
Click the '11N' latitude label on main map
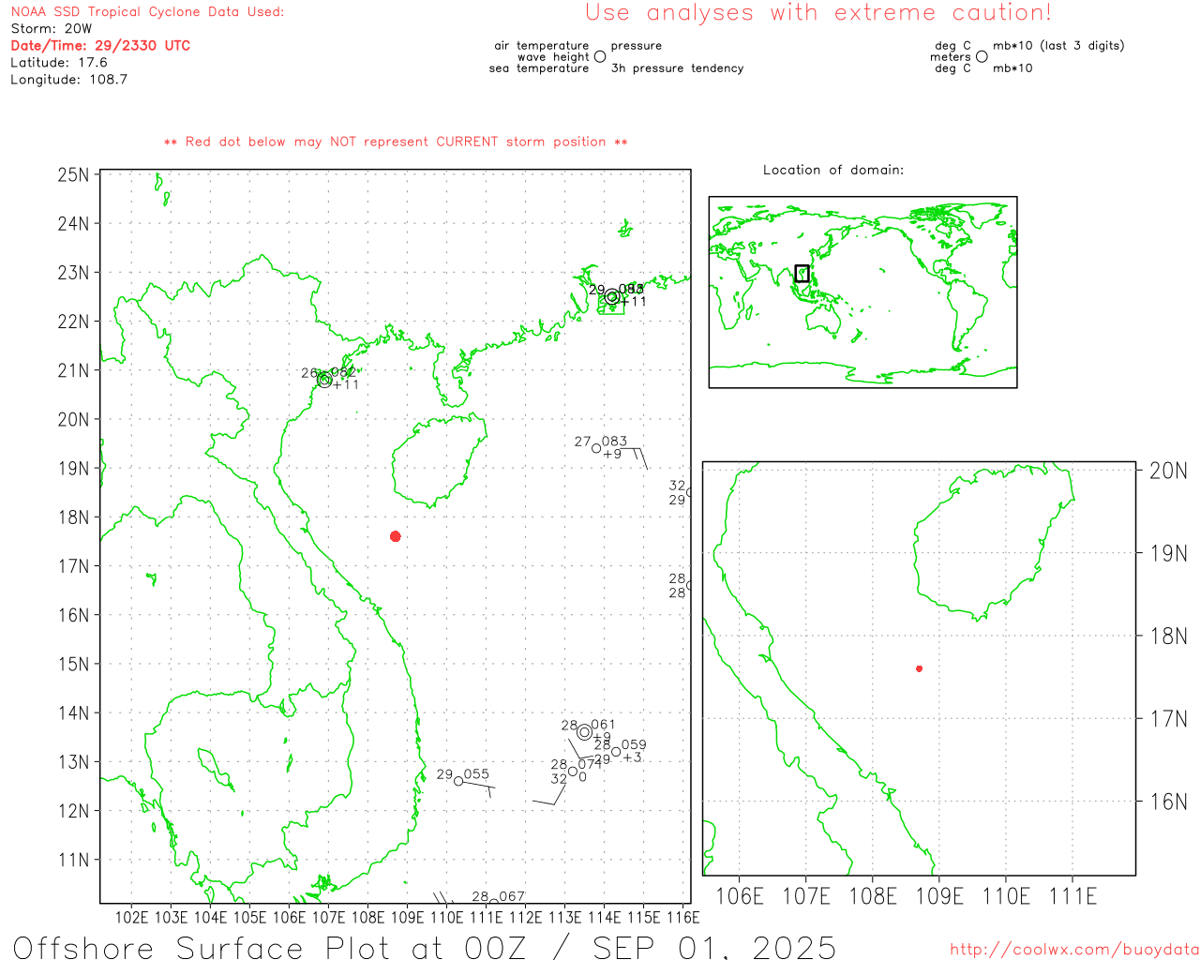pos(74,860)
